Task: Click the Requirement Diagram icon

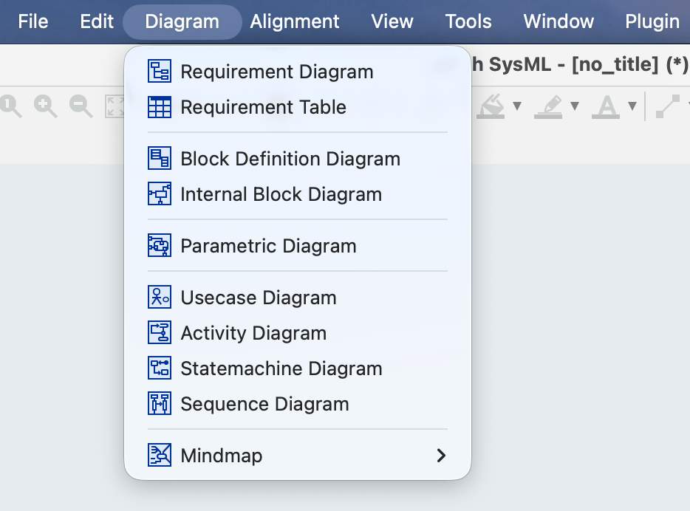Action: pos(159,72)
